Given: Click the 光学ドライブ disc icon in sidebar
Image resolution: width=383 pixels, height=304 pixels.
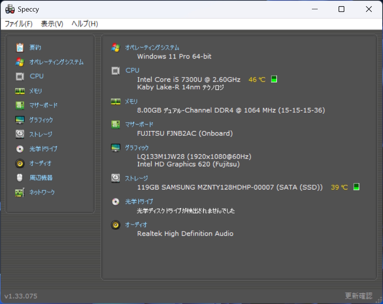Looking at the screenshot, I should point(20,149).
